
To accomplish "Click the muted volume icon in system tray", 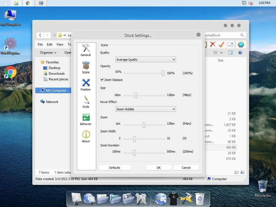I will point(250,3).
